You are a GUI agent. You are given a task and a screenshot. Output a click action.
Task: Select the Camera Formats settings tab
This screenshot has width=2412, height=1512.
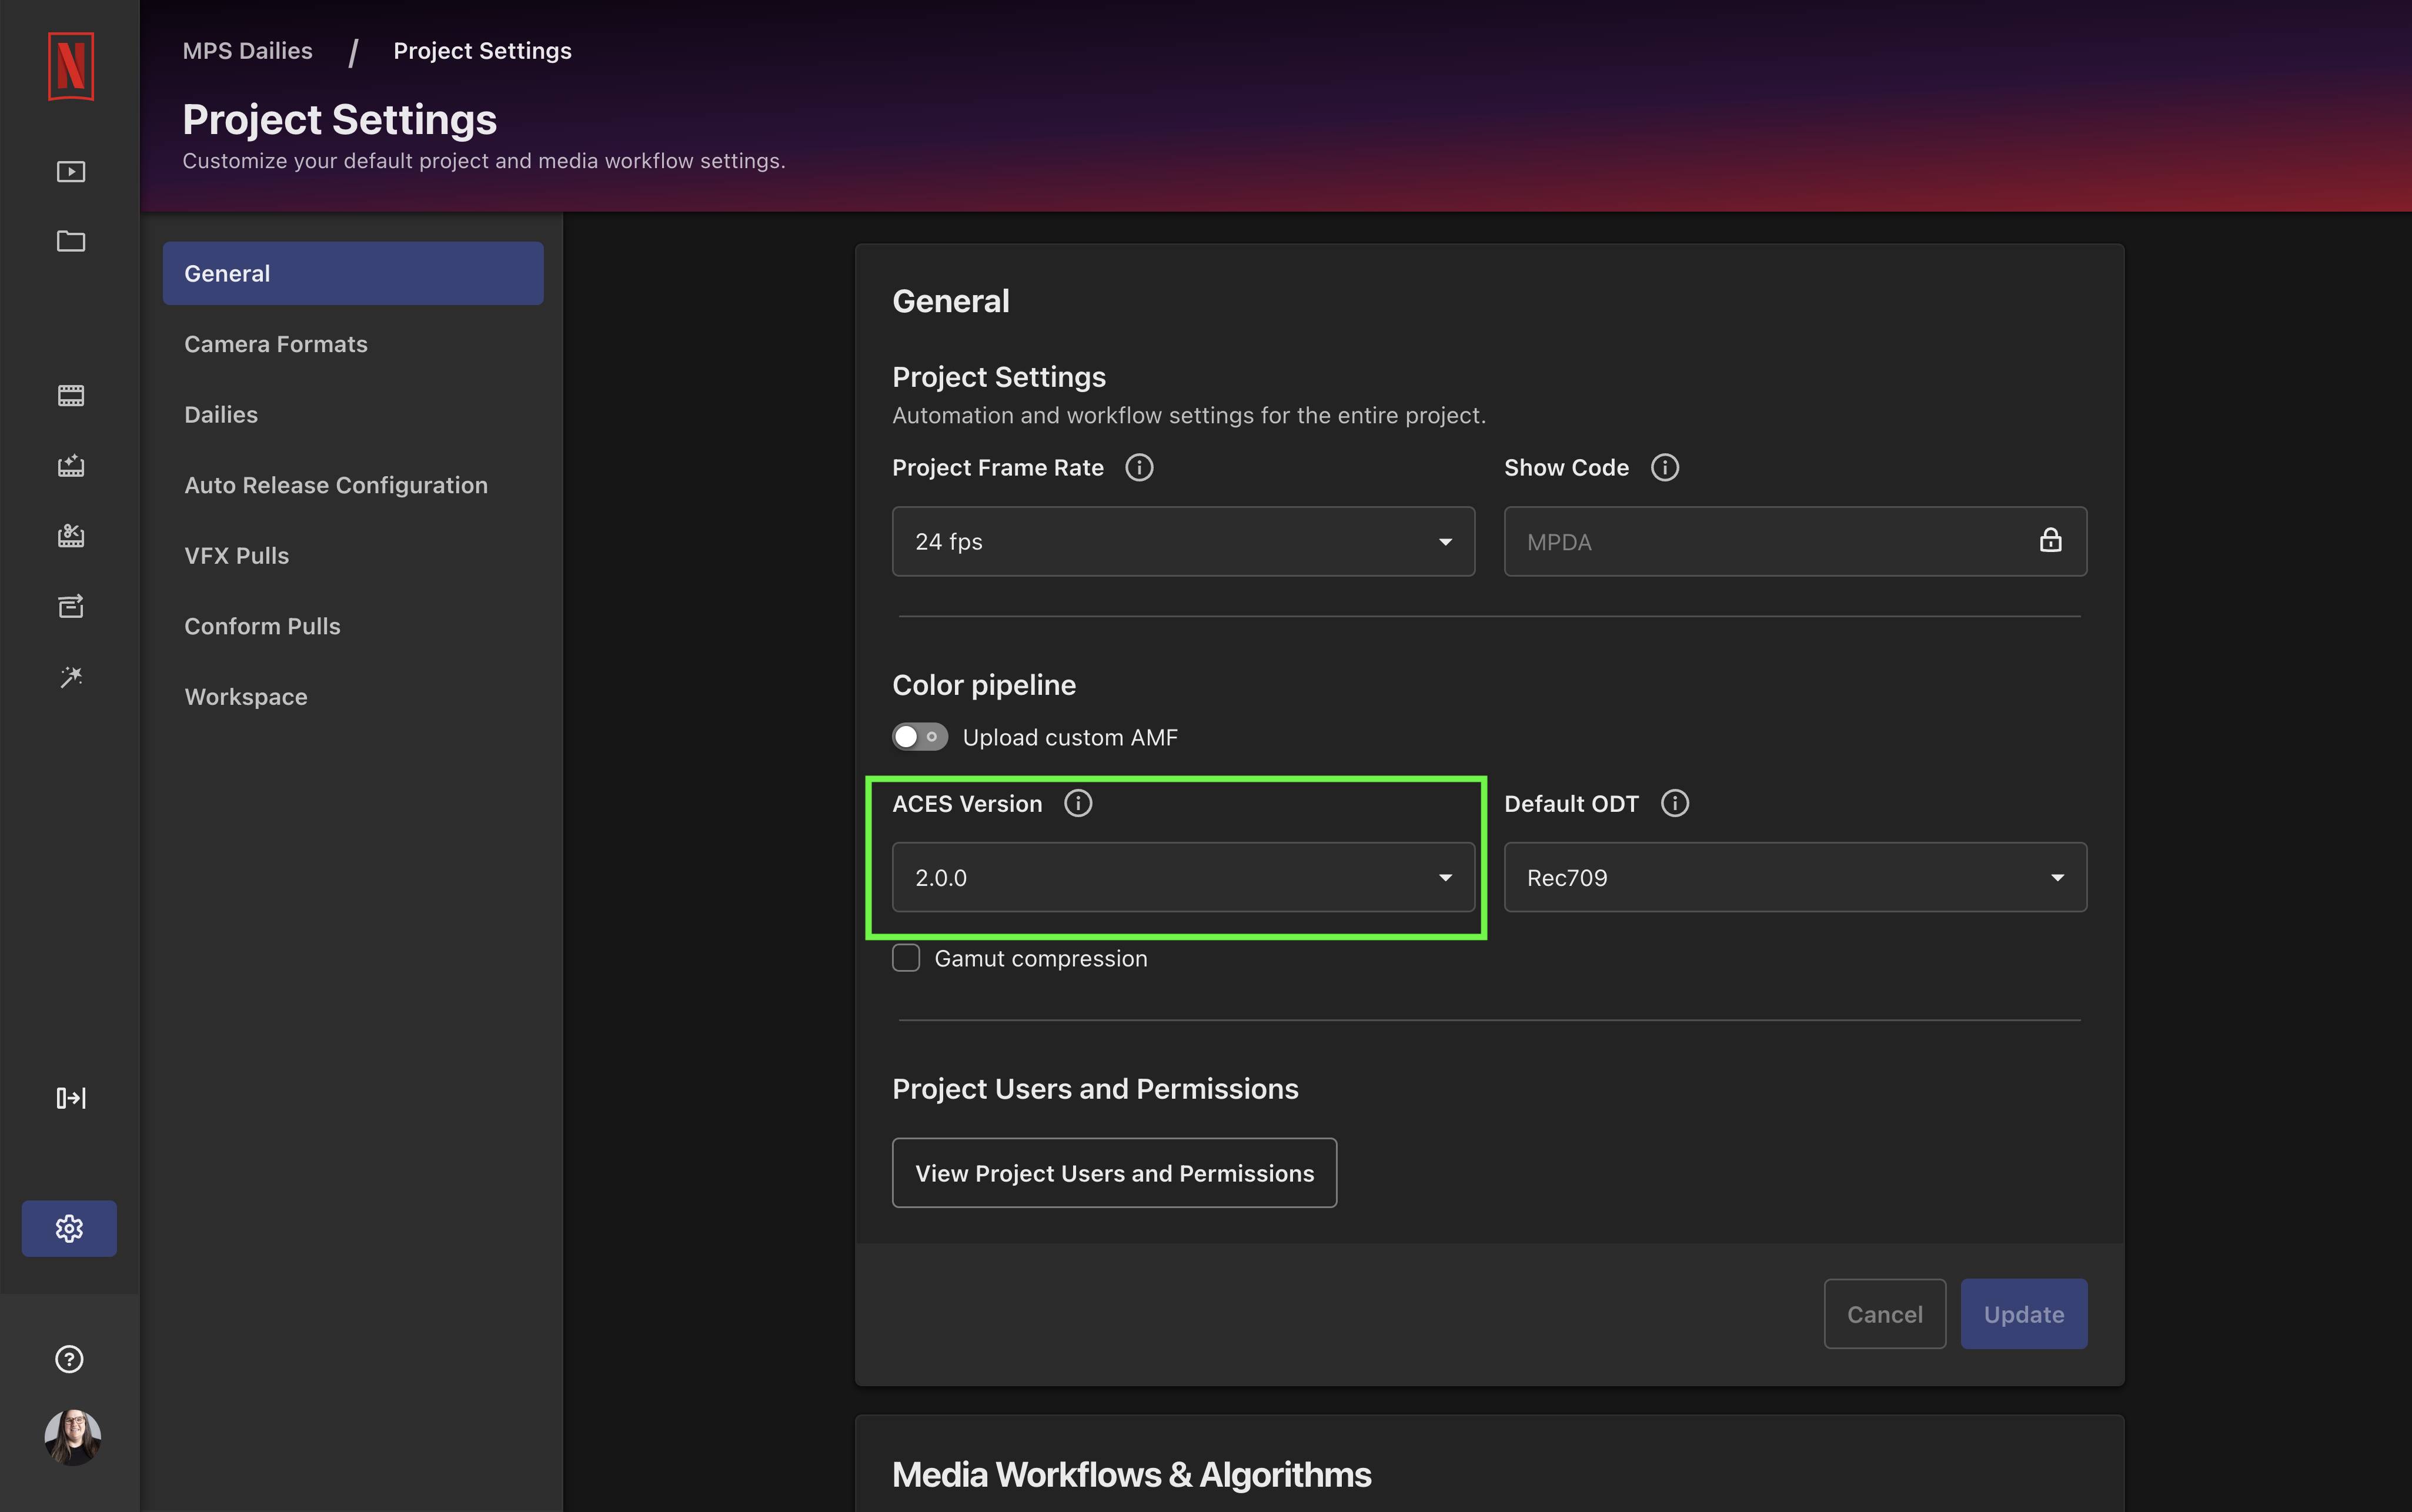276,344
